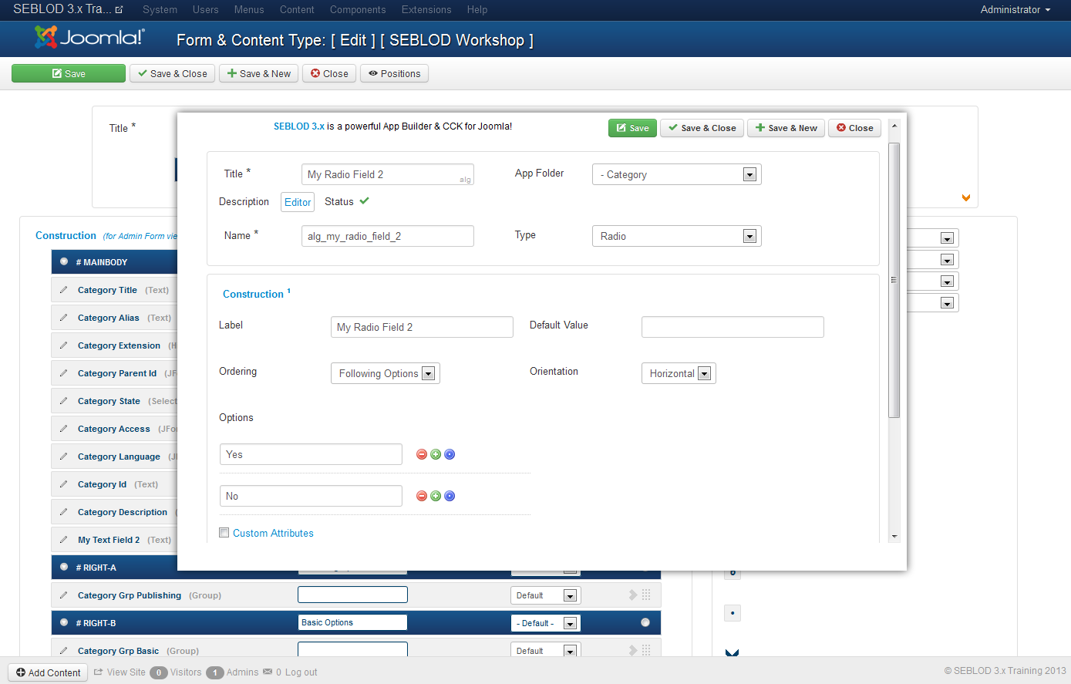Click dark chevron icon in right panel bottom
The width and height of the screenshot is (1071, 684).
click(x=732, y=653)
